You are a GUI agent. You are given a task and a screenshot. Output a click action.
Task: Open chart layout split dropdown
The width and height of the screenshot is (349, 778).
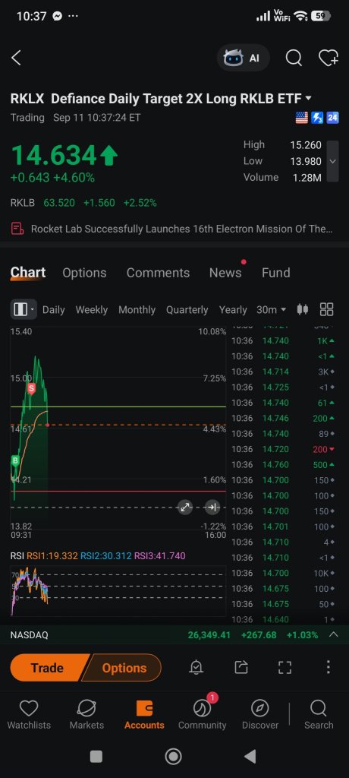(24, 310)
